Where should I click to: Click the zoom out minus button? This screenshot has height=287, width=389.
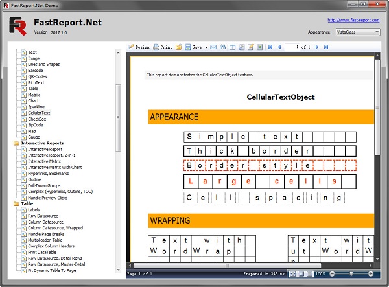click(x=332, y=273)
